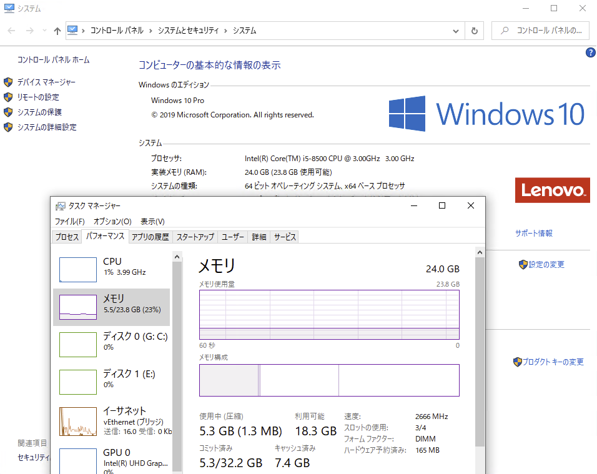Click 設定の変更 link

click(x=546, y=265)
